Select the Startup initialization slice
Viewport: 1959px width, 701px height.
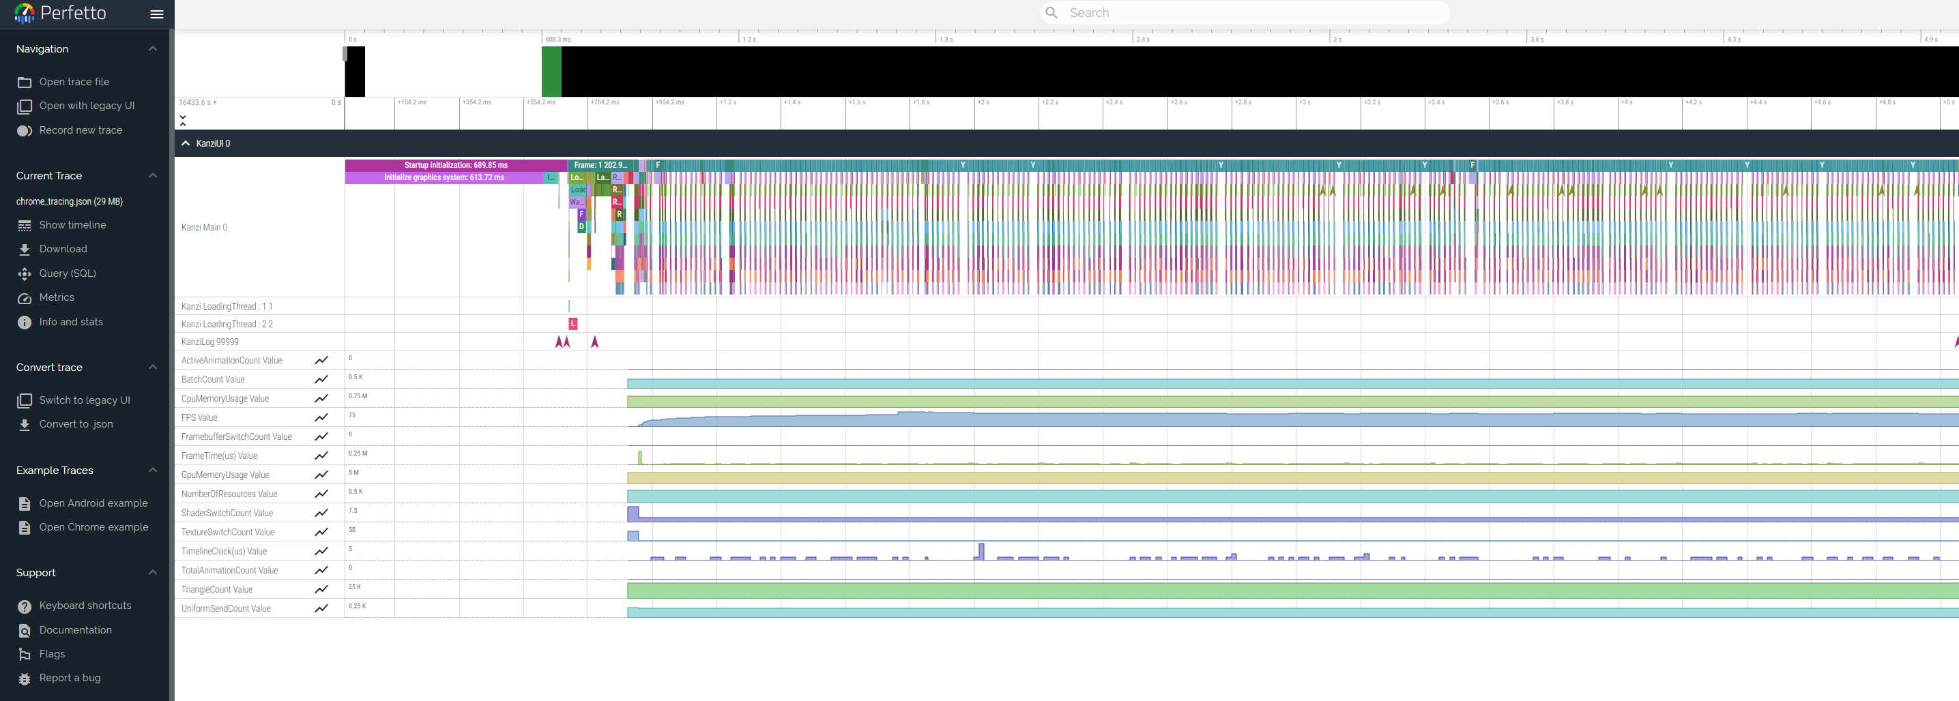click(x=456, y=165)
